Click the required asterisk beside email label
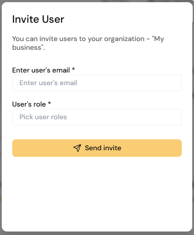Image resolution: width=194 pixels, height=235 pixels. (73, 69)
